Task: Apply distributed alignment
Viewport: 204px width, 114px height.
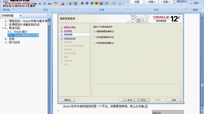Action: tap(101, 3)
